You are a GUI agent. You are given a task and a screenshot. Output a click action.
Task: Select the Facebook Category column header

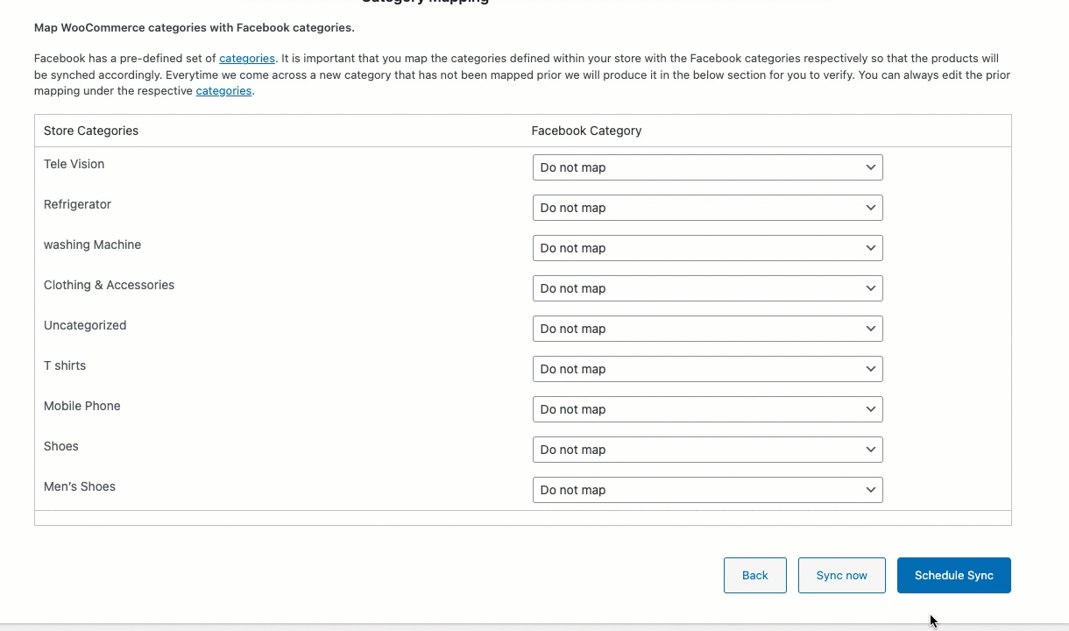(x=586, y=131)
